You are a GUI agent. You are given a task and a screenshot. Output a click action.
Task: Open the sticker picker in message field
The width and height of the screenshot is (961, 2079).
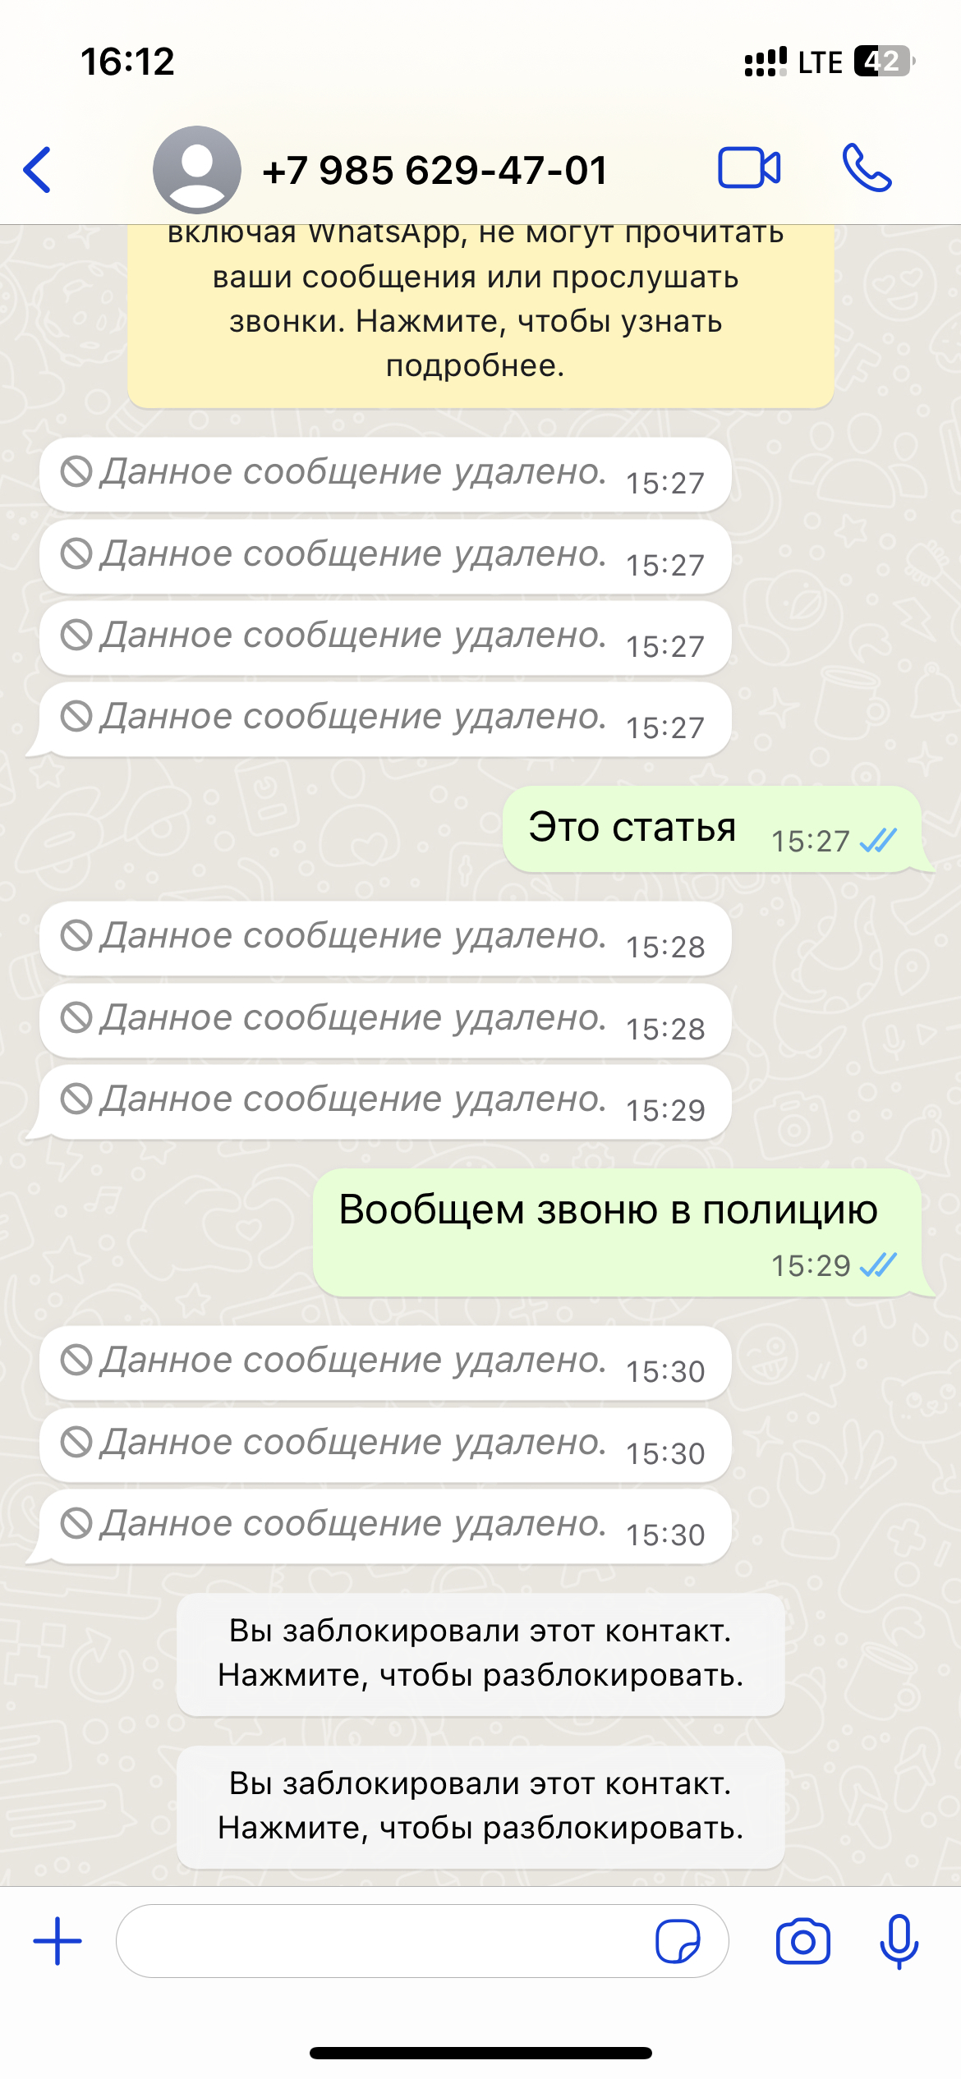[678, 1941]
